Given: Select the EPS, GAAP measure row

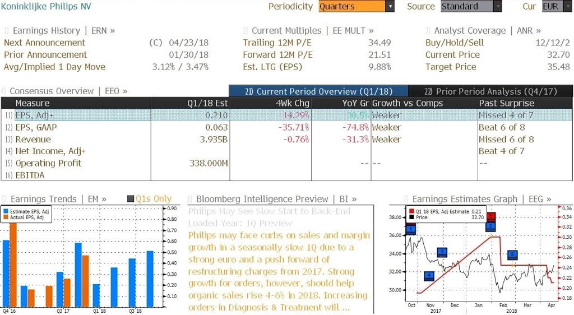Looking at the screenshot, I should [x=286, y=127].
